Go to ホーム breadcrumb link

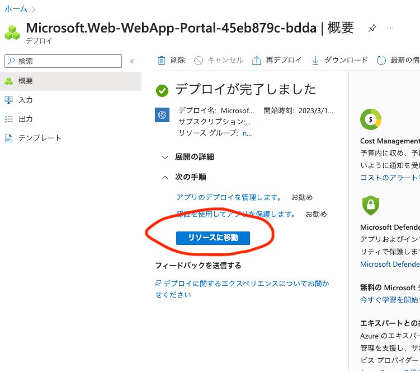click(x=16, y=9)
